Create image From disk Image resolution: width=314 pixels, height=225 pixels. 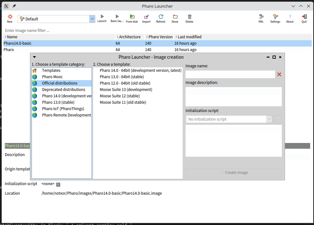132,19
